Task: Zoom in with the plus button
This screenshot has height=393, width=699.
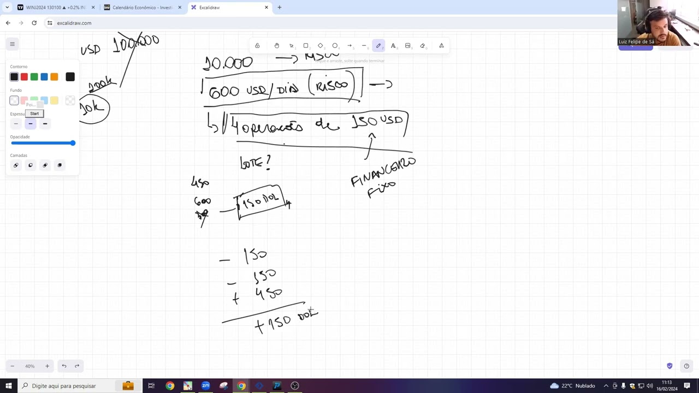Action: tap(47, 366)
